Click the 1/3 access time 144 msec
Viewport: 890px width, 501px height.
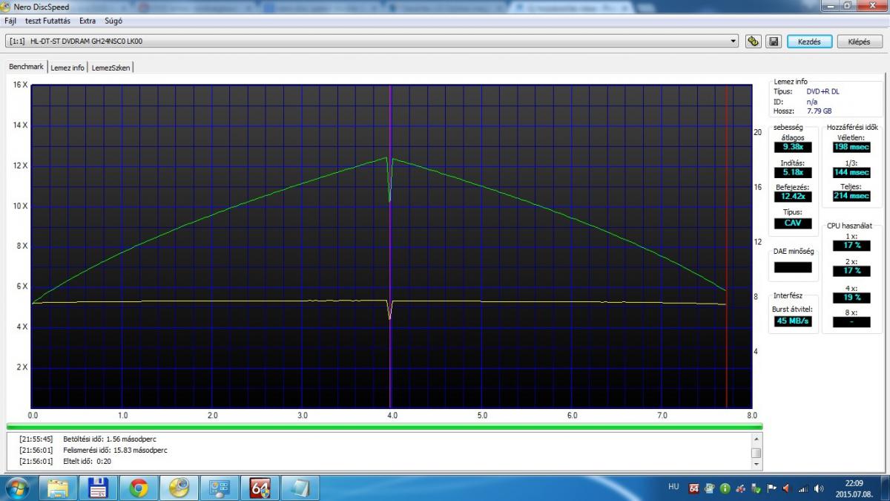tap(851, 172)
